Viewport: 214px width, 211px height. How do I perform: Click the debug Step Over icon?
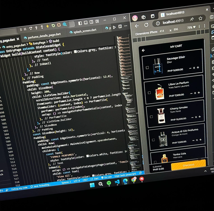click(31, 28)
